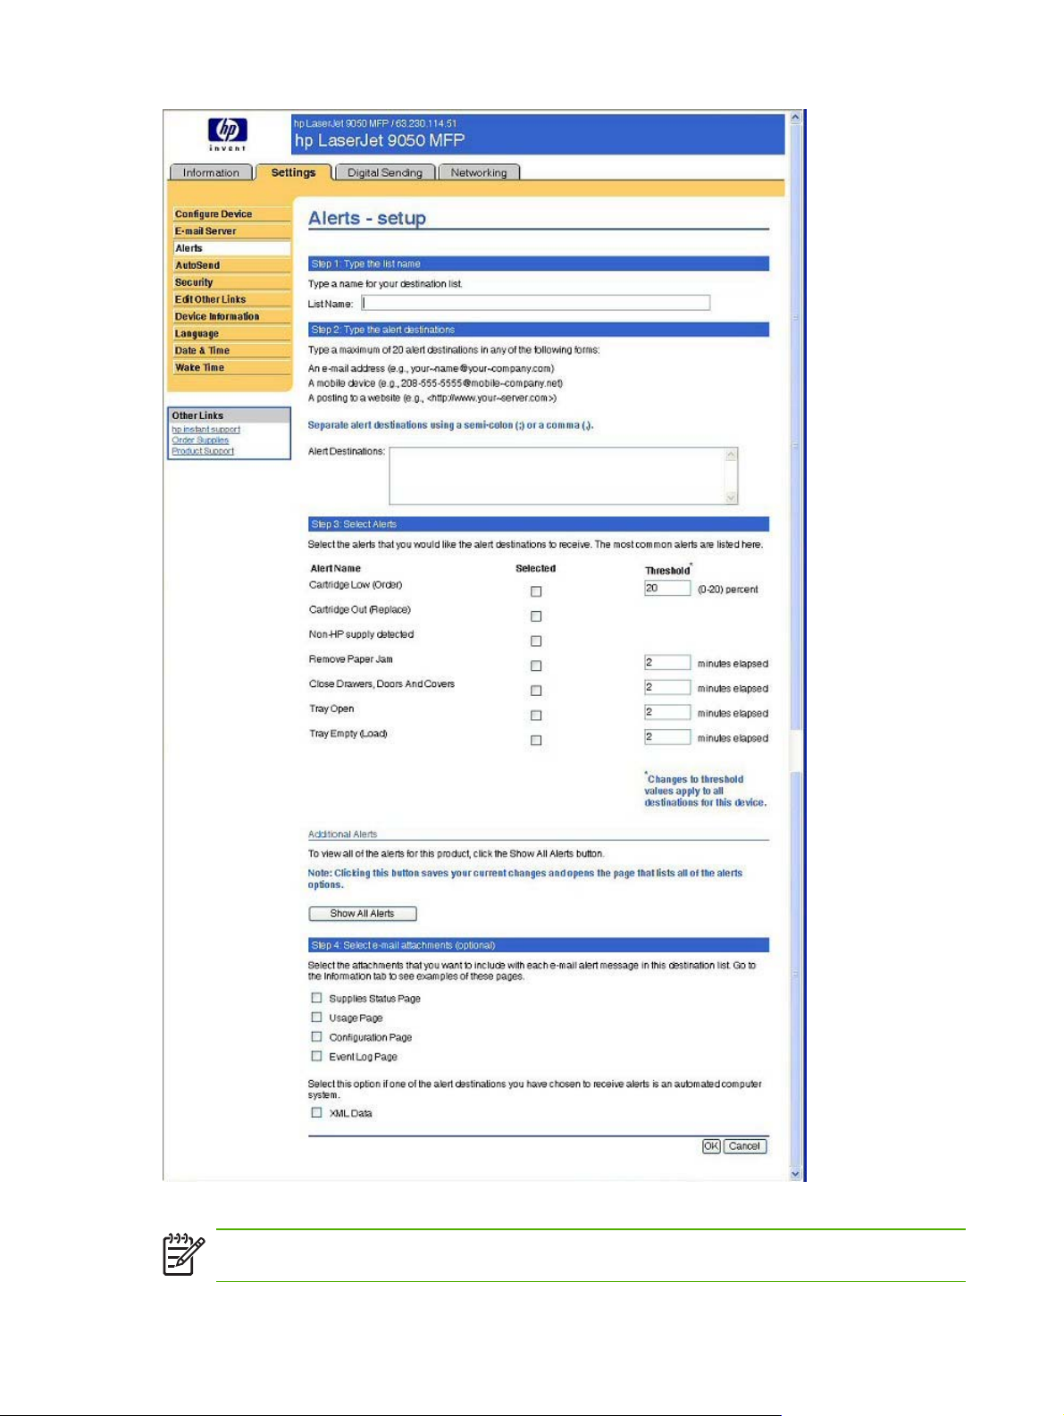Select Alerts in the left menu
The image size is (1064, 1416).
231,248
